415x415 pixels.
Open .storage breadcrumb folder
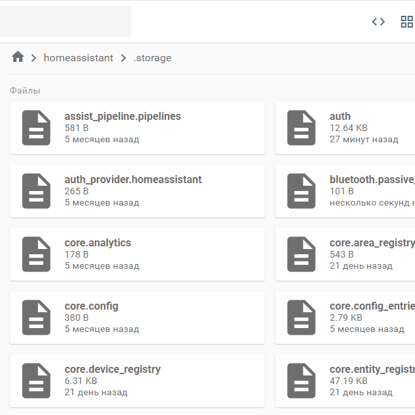pos(152,58)
